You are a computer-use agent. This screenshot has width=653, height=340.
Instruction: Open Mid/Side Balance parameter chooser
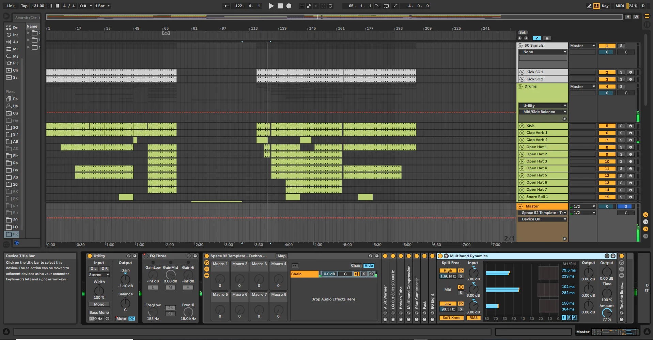(x=543, y=112)
